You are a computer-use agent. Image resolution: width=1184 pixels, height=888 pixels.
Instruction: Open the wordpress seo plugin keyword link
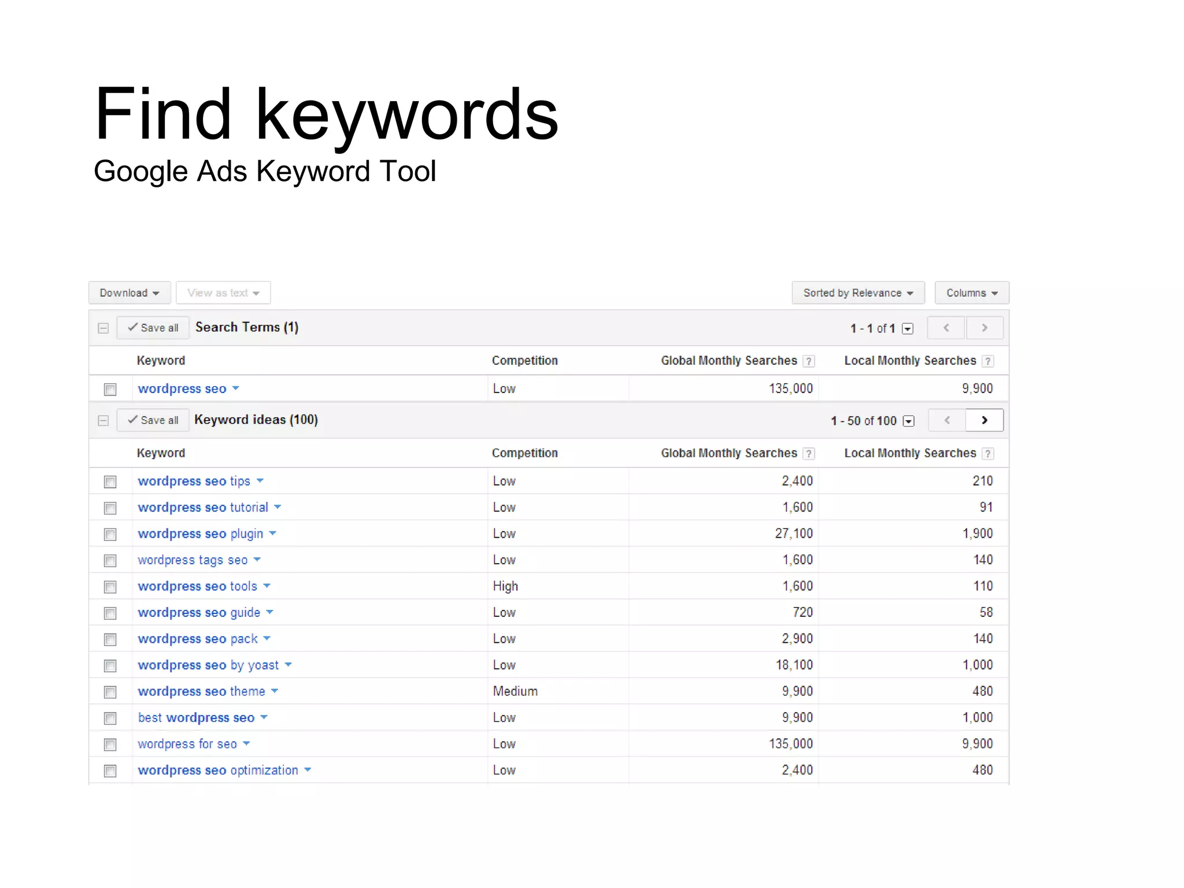pyautogui.click(x=200, y=534)
